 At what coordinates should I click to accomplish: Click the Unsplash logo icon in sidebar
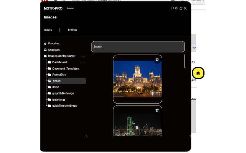point(45,50)
